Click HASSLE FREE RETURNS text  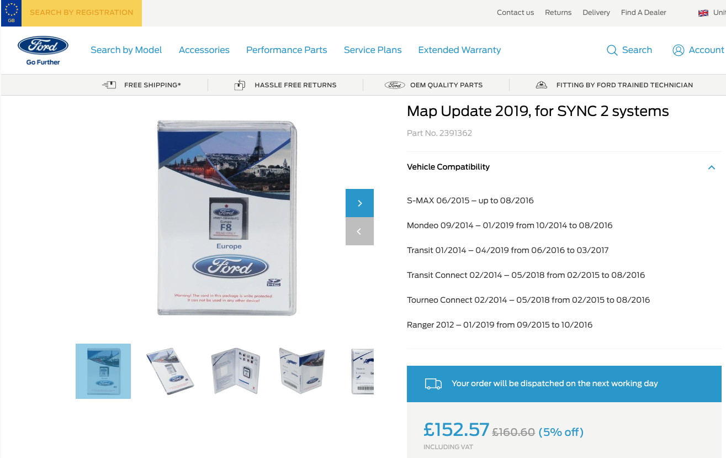click(295, 85)
